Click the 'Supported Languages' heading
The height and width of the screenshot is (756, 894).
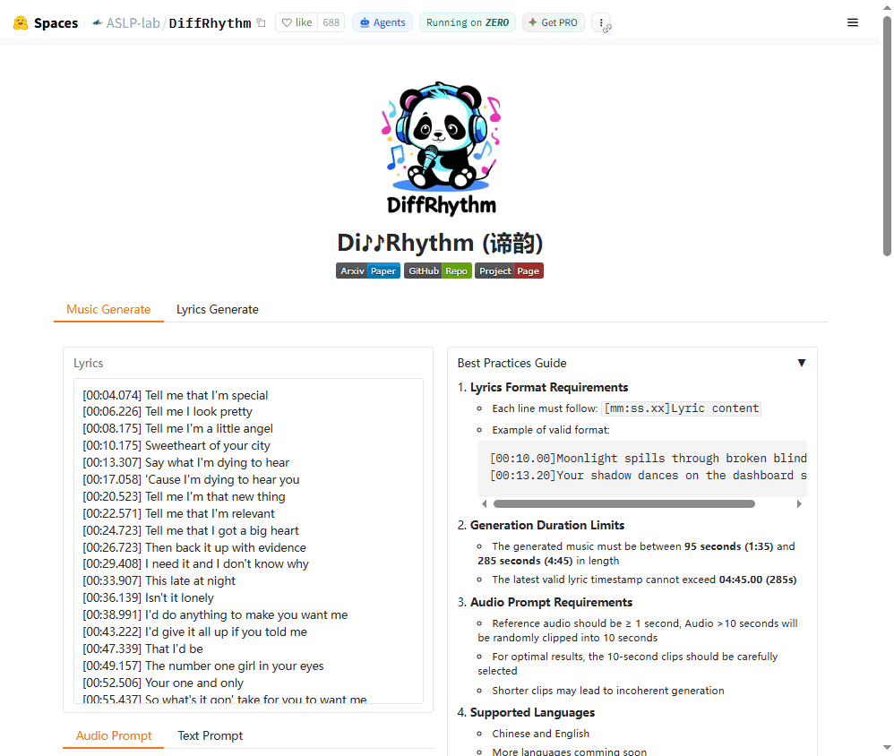pos(532,712)
